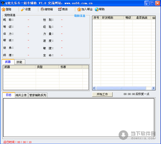
Task: Open 设置 settings wrench icon
Action: click(23, 9)
